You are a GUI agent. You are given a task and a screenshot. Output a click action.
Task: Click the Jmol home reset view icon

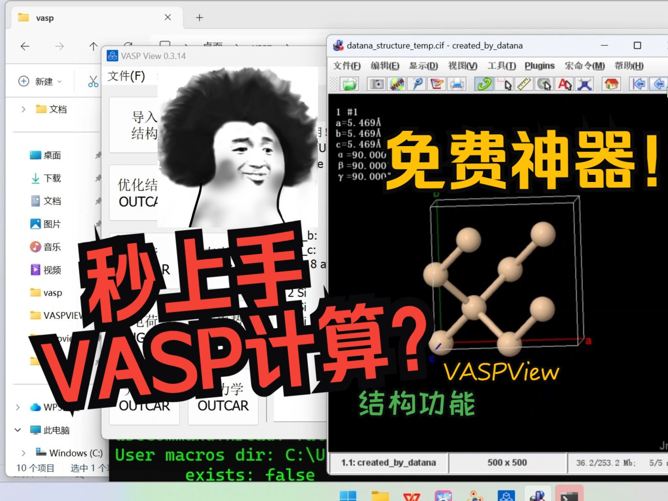611,84
